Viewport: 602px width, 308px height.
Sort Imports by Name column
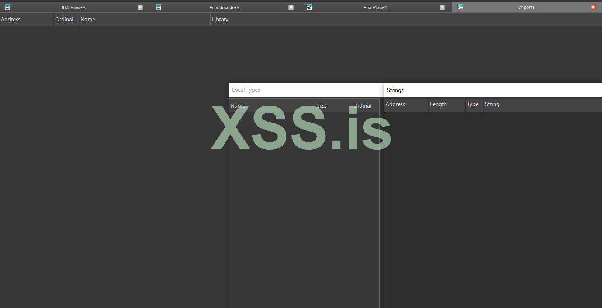(x=145, y=20)
